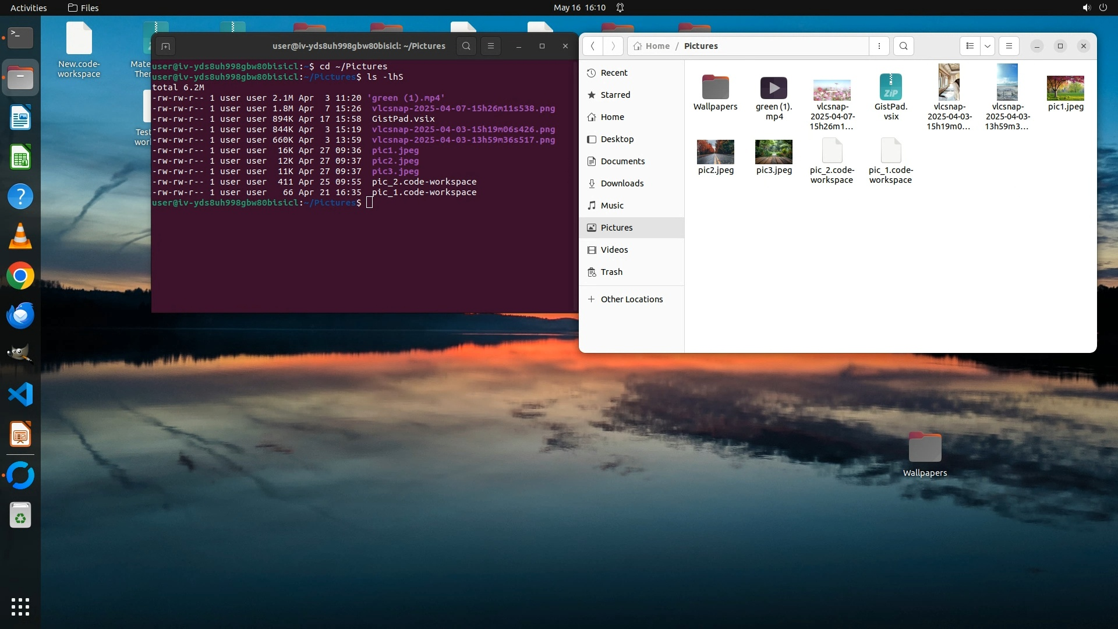This screenshot has width=1118, height=629.
Task: Select Downloads in the sidebar
Action: (x=622, y=183)
